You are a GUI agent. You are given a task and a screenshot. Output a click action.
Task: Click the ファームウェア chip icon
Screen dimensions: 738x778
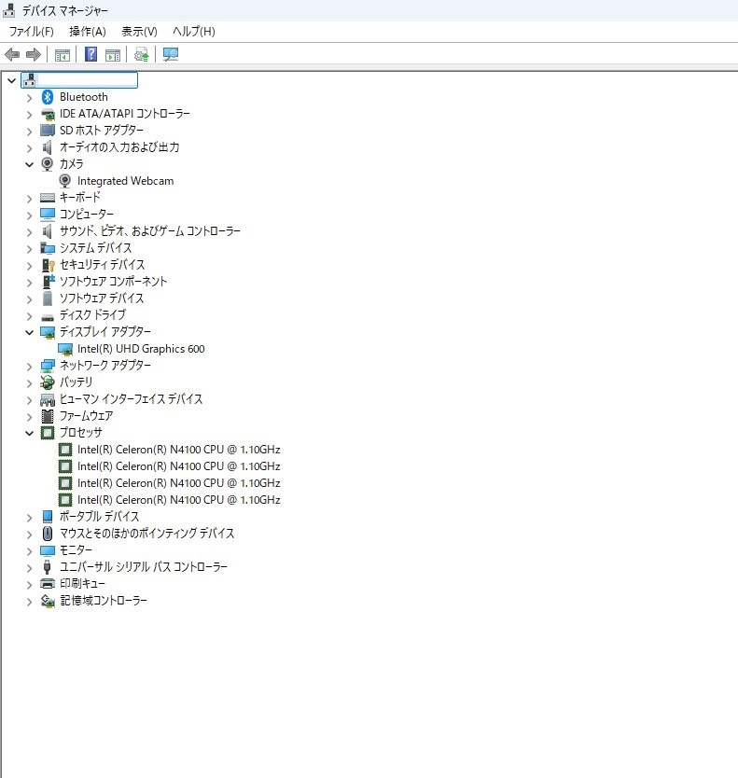coord(48,416)
